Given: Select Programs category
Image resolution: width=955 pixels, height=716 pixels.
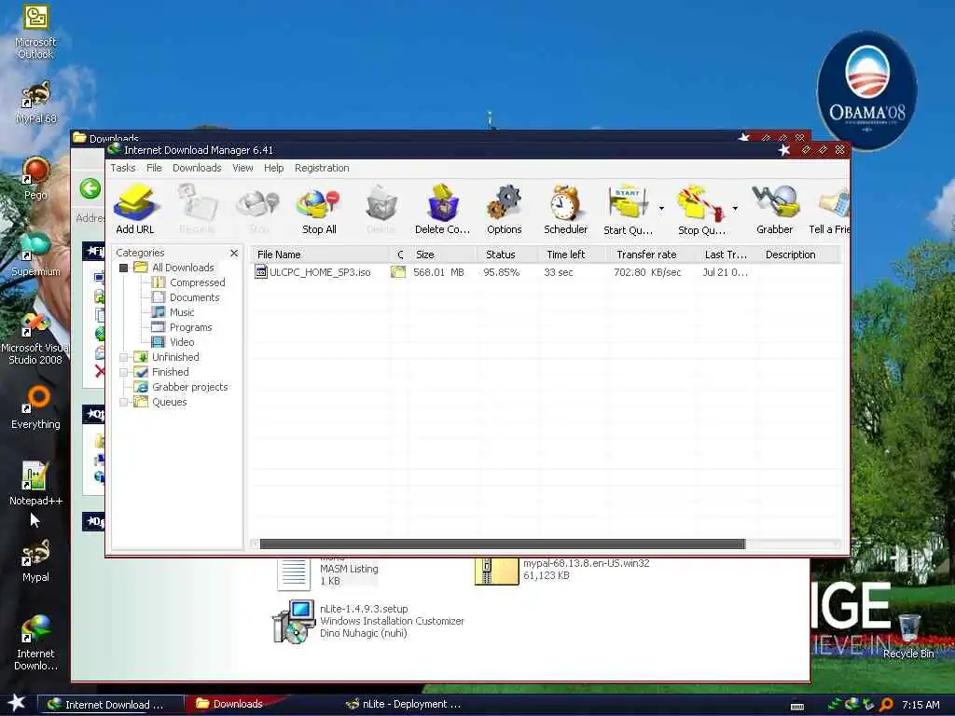Looking at the screenshot, I should (183, 327).
